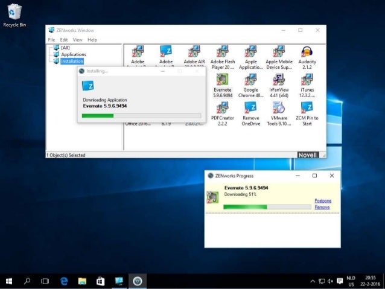Open the taskbar clock showing 20:55
The height and width of the screenshot is (289, 385).
tap(371, 281)
